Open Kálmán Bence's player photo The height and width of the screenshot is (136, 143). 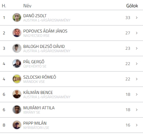(x=17, y=94)
